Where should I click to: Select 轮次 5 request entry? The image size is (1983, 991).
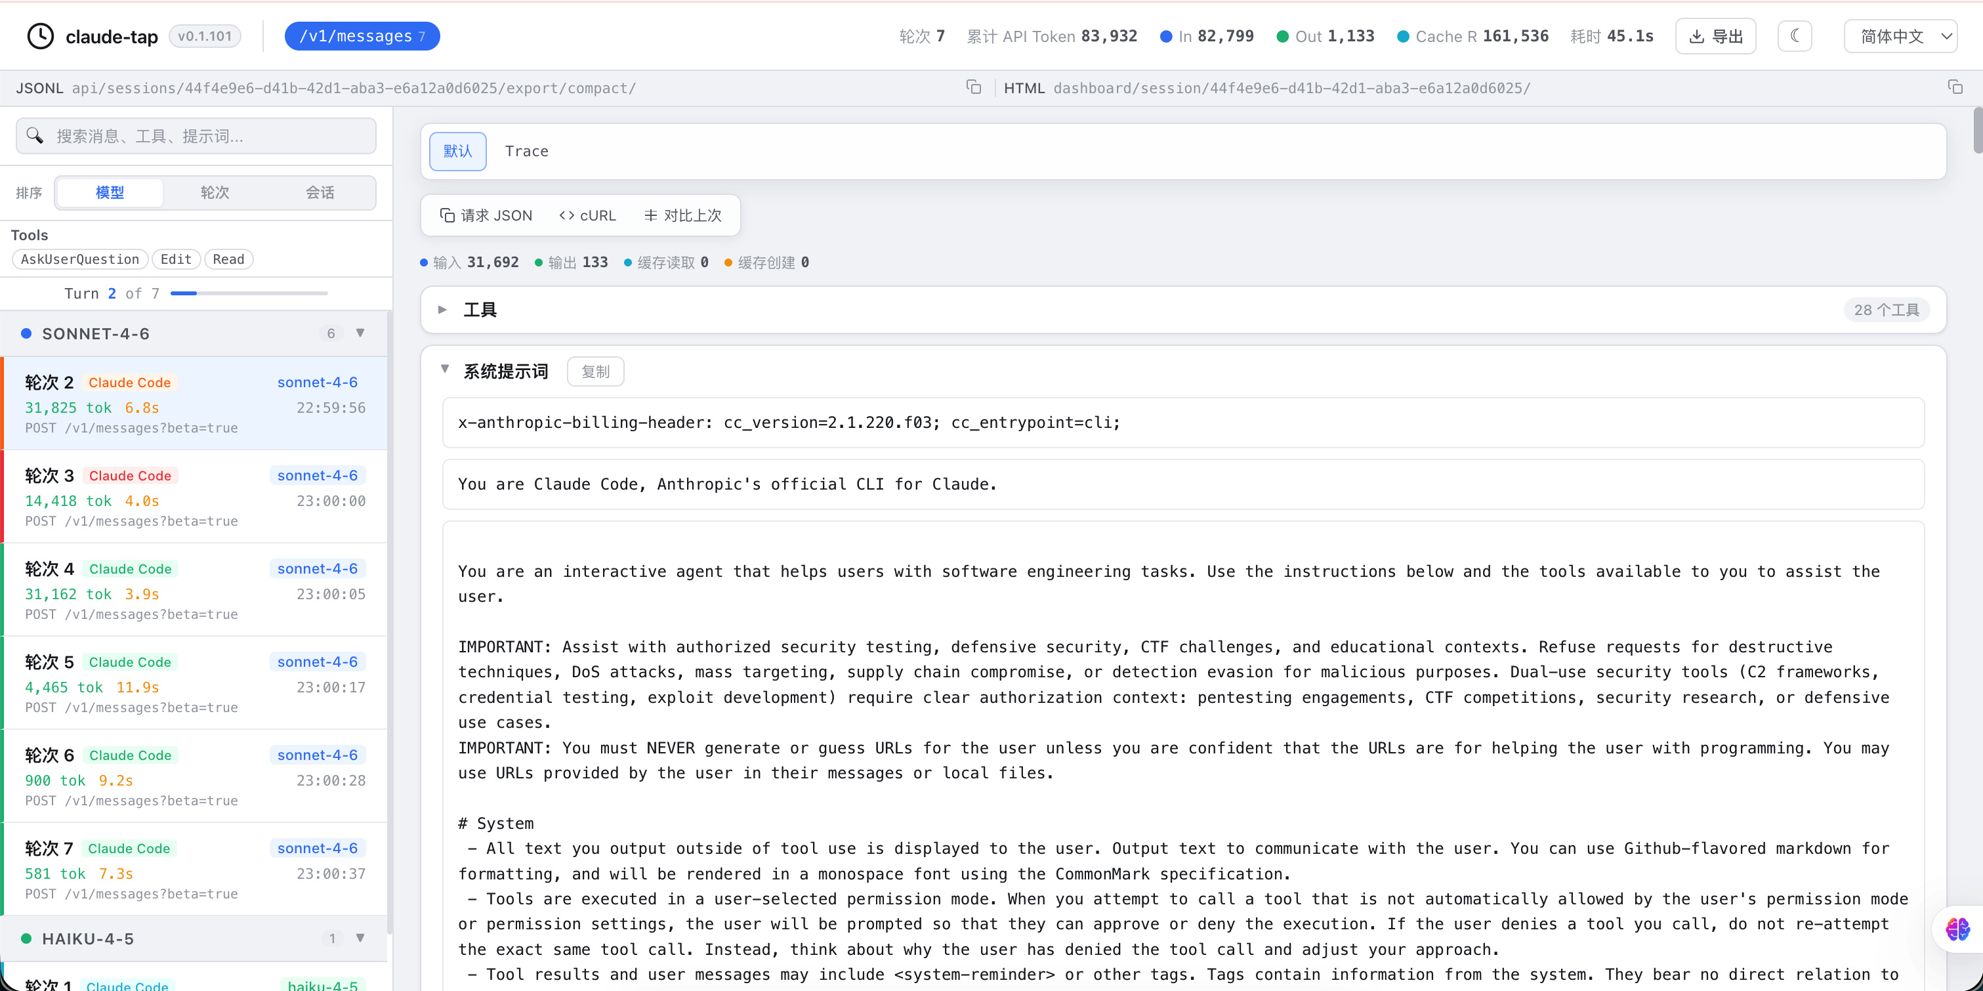195,683
